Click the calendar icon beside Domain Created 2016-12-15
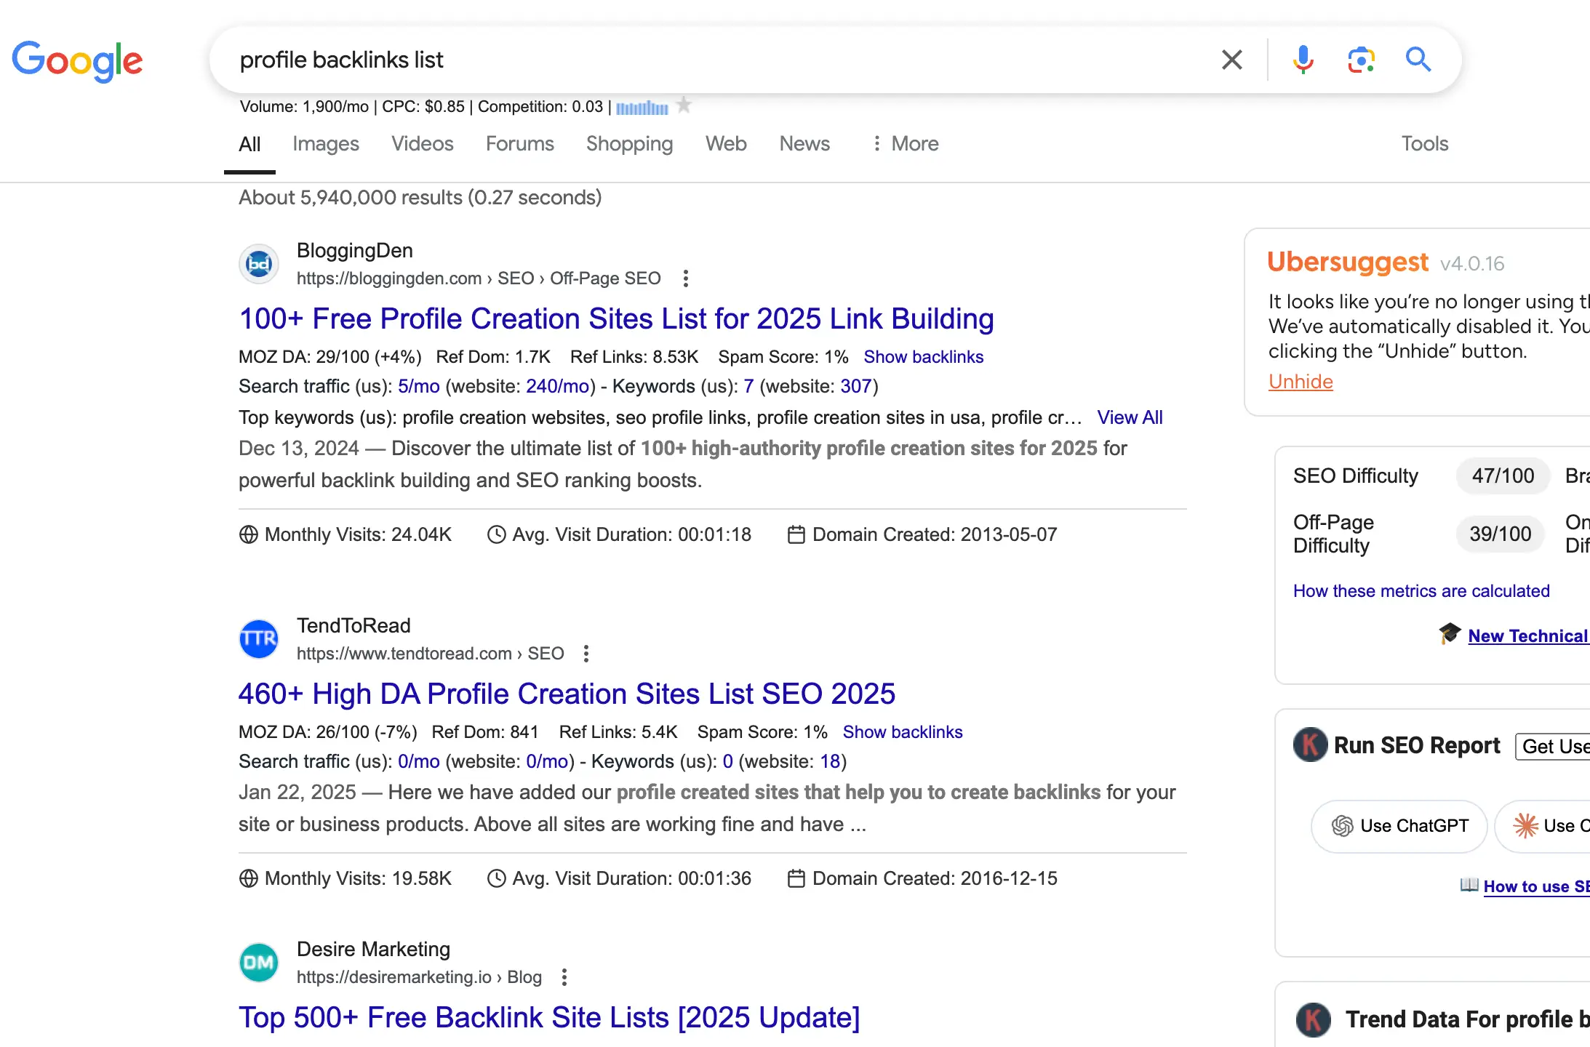This screenshot has width=1590, height=1047. click(796, 878)
